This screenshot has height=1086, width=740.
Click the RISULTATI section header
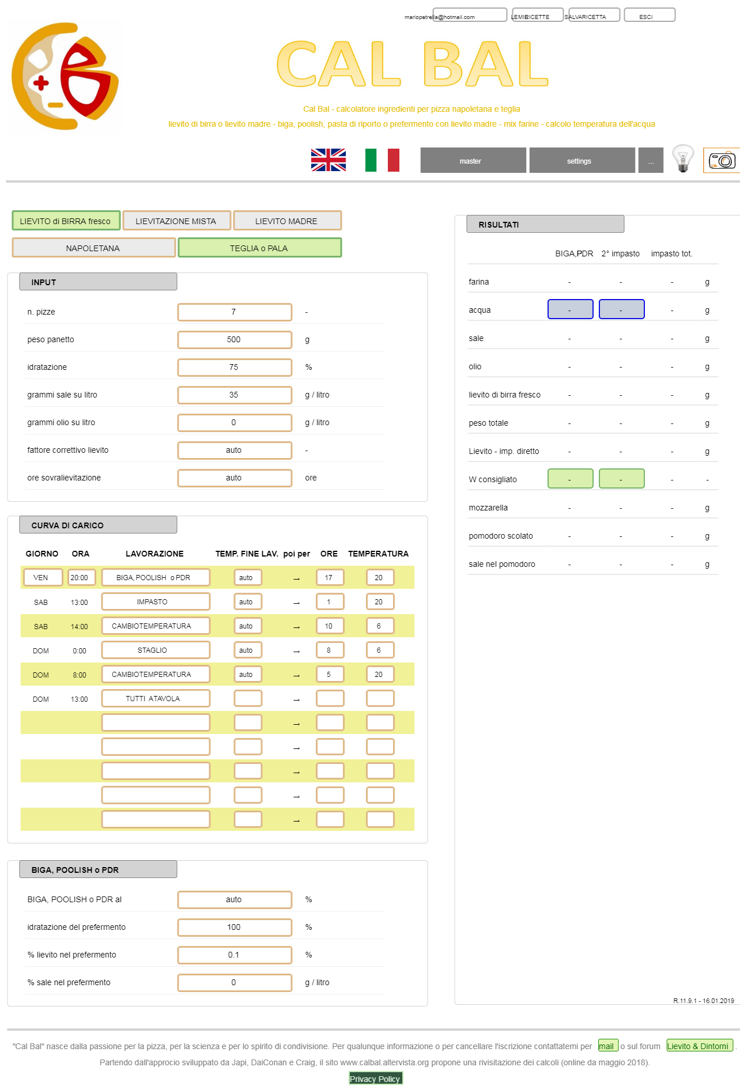[545, 224]
